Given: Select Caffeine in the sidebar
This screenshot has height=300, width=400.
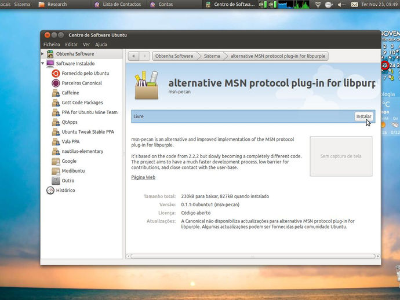Looking at the screenshot, I should pyautogui.click(x=70, y=93).
